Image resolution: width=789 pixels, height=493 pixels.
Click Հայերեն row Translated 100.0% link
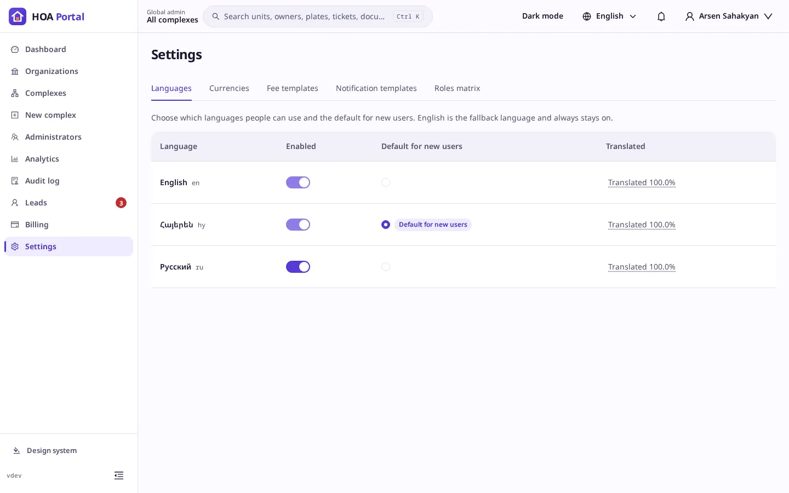point(642,225)
